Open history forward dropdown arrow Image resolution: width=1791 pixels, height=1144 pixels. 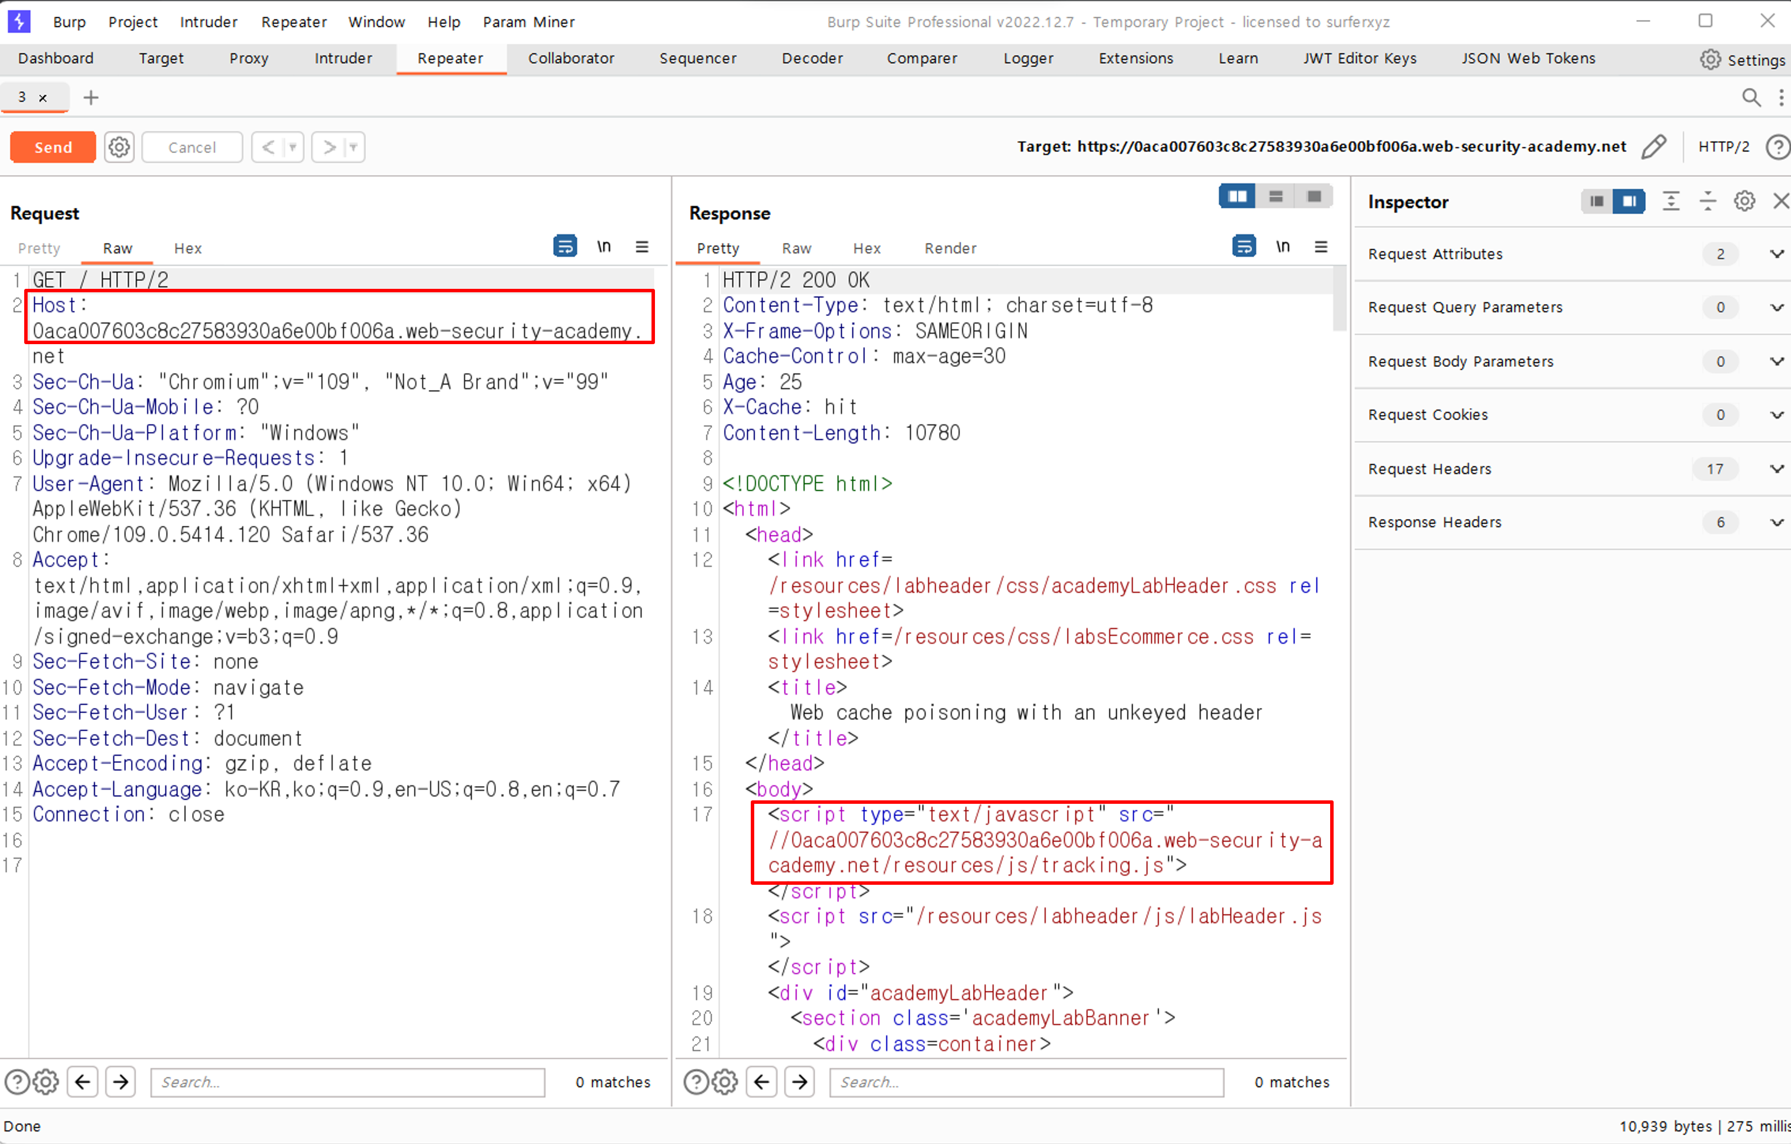pyautogui.click(x=354, y=147)
